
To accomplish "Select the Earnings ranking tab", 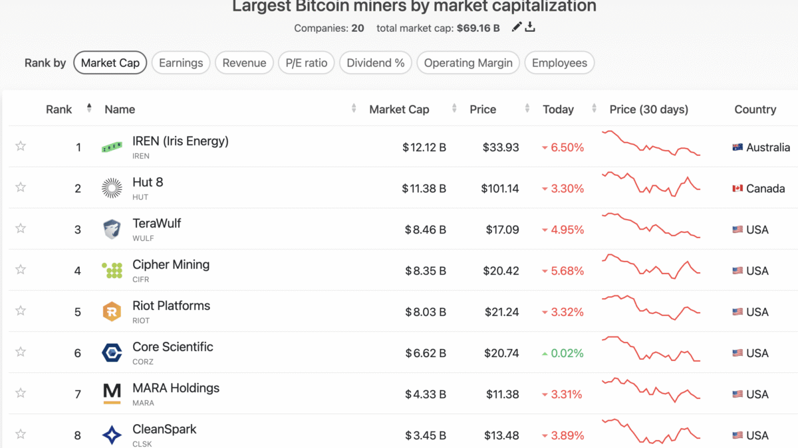I will point(181,63).
